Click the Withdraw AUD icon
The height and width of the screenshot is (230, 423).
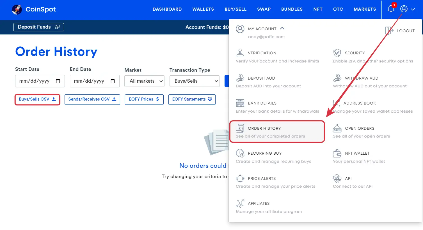tap(337, 78)
